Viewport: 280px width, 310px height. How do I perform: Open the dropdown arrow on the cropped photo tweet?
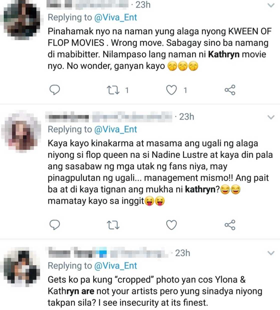click(x=271, y=253)
